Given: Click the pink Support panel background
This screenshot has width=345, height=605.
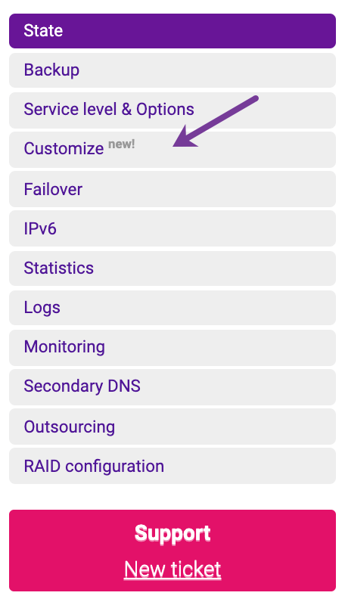Looking at the screenshot, I should [x=172, y=551].
